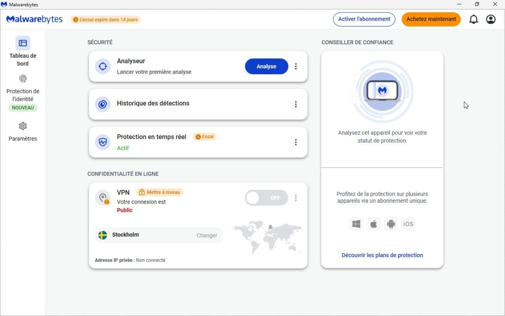Click the VPN location lock icon
The image size is (505, 316).
tap(102, 198)
